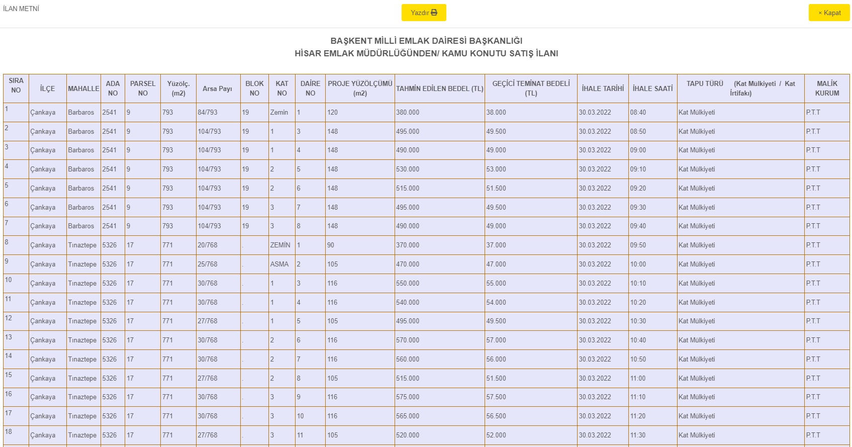Click the 08:40 auction time cell
The image size is (852, 447).
click(x=652, y=112)
